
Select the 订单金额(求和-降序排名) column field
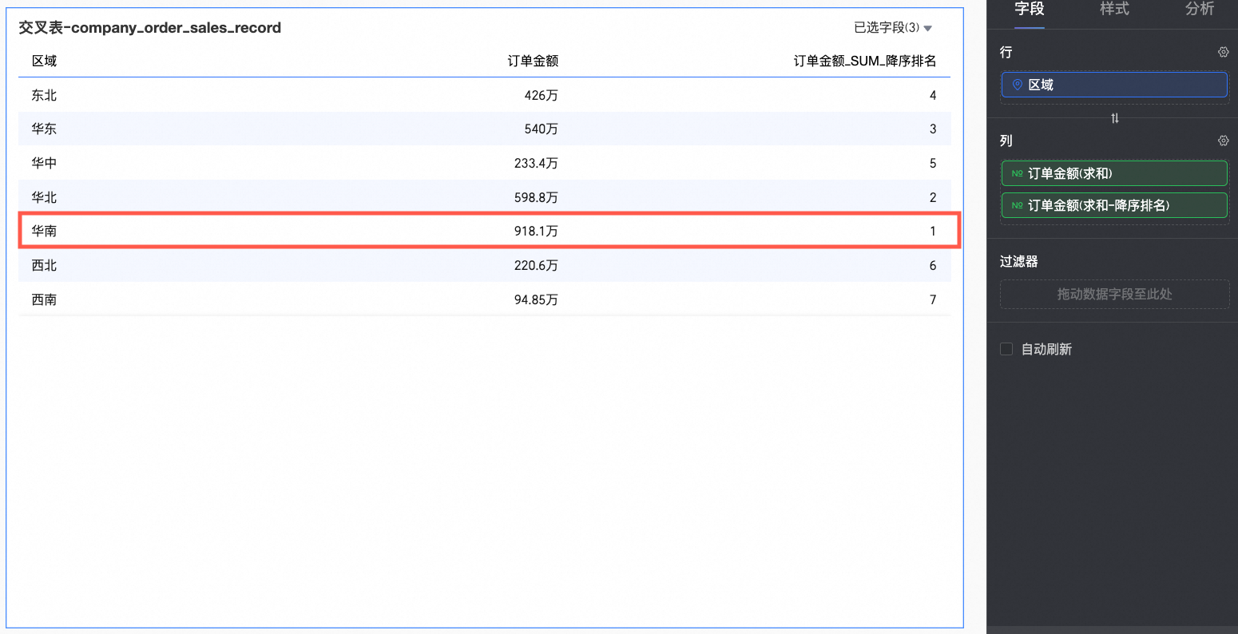point(1114,205)
